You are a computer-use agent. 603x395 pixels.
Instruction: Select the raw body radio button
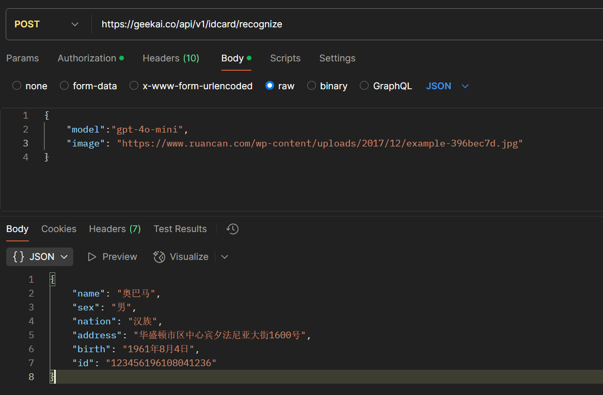tap(269, 85)
